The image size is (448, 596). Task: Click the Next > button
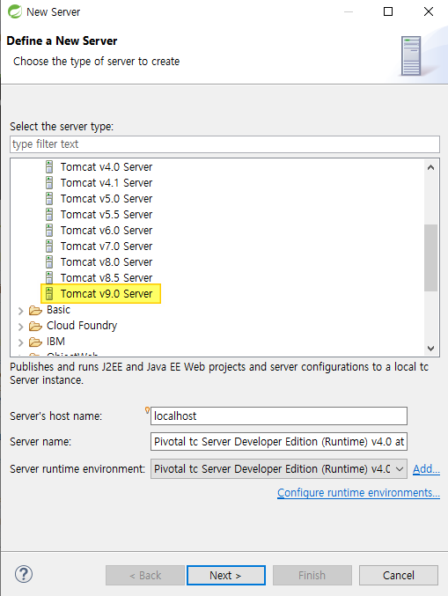click(225, 575)
